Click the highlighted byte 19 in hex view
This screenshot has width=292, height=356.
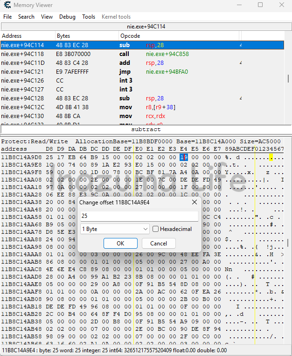tap(184, 157)
